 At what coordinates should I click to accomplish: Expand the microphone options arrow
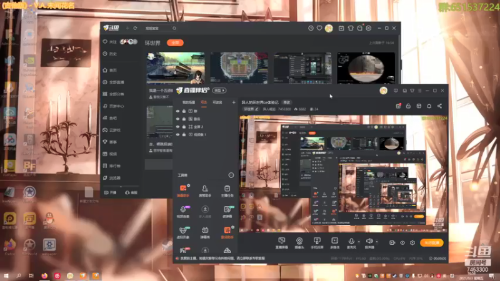[x=359, y=242]
